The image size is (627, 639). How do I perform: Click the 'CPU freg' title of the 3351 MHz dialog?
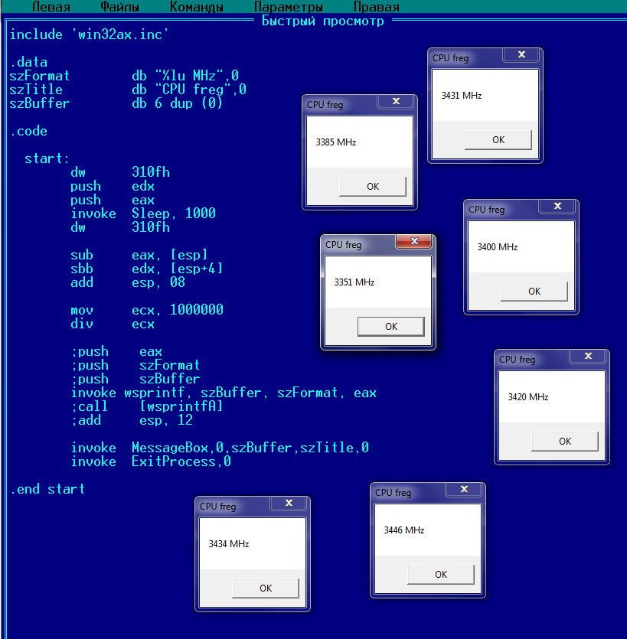tap(343, 245)
